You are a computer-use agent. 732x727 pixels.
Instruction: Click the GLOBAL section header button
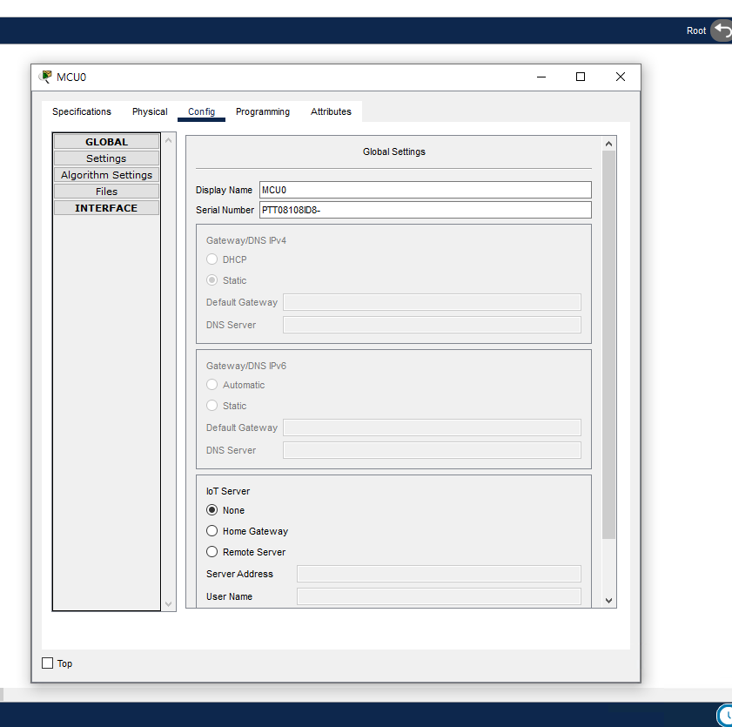point(106,142)
